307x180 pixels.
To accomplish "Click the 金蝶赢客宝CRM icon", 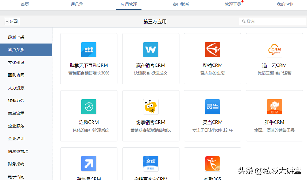I will pyautogui.click(x=151, y=163).
